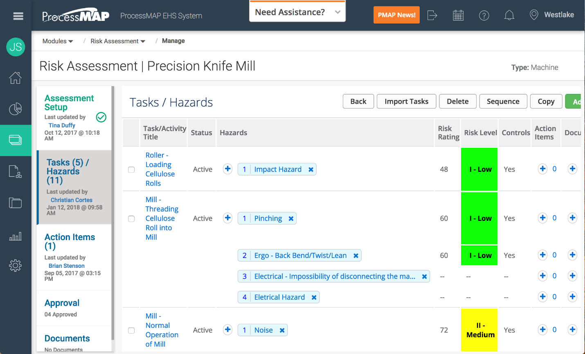The image size is (585, 354).
Task: Click the Import Tasks button
Action: [x=406, y=102]
